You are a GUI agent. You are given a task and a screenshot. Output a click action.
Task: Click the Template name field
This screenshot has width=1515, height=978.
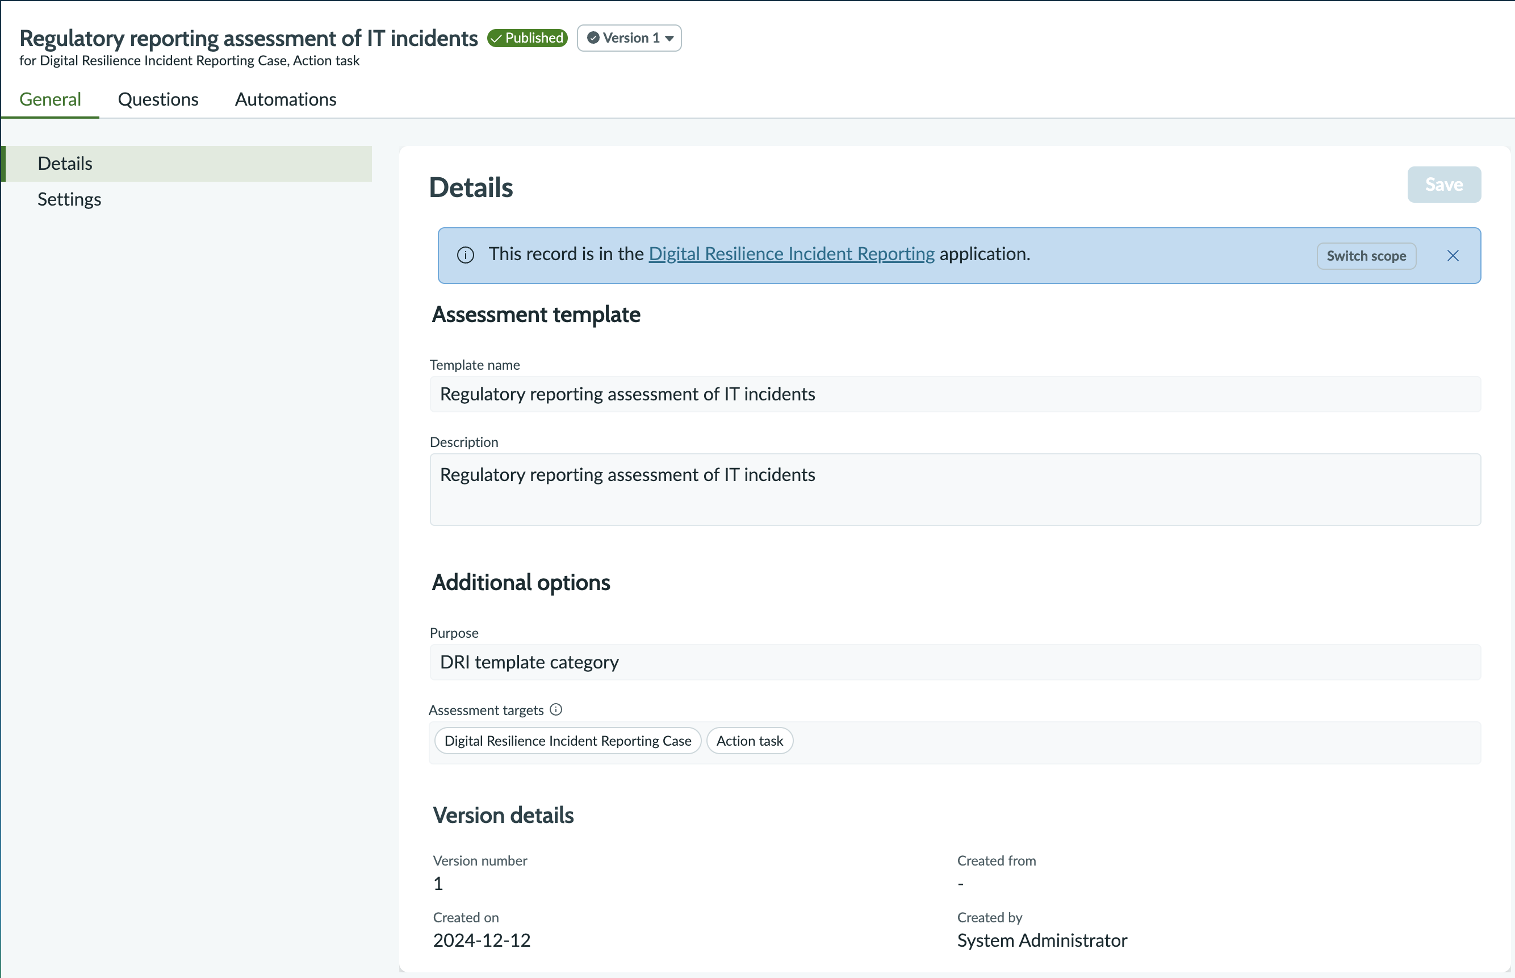pyautogui.click(x=955, y=394)
